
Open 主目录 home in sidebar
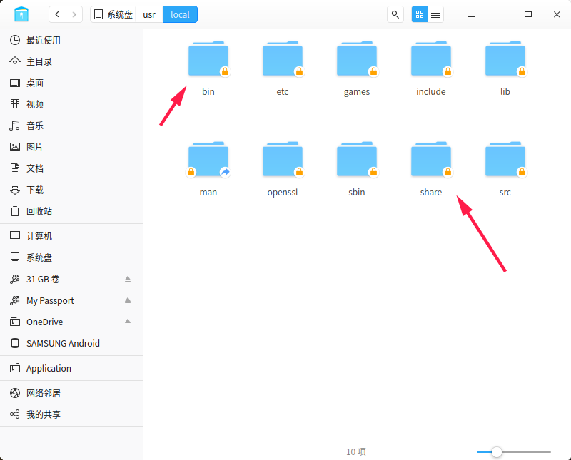click(71, 61)
